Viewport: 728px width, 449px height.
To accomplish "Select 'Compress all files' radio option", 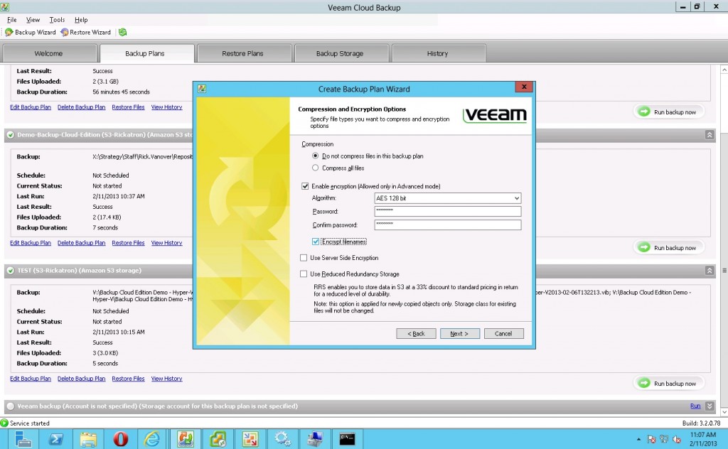I will [x=315, y=168].
